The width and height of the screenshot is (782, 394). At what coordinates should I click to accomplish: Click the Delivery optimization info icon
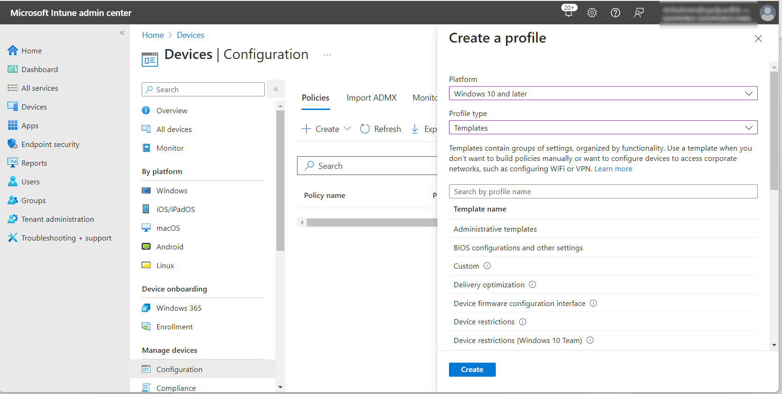[532, 285]
